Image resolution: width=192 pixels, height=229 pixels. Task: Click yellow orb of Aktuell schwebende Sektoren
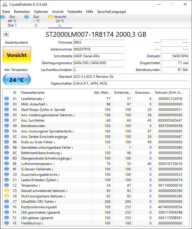click(x=7, y=191)
